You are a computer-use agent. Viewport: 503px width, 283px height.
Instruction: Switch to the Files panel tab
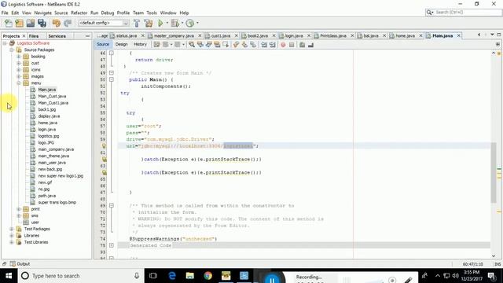tap(34, 36)
